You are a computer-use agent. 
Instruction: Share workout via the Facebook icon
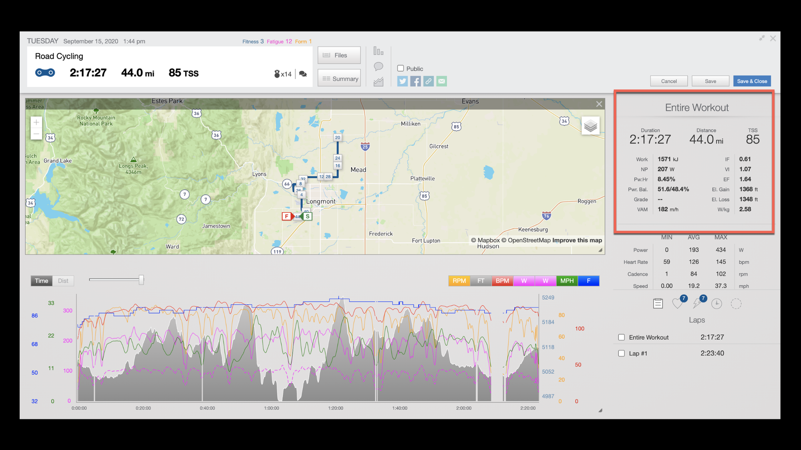(415, 82)
